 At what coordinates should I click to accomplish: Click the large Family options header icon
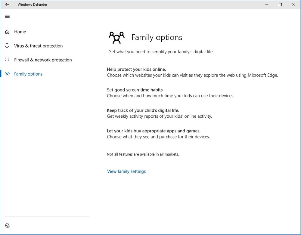coord(116,37)
